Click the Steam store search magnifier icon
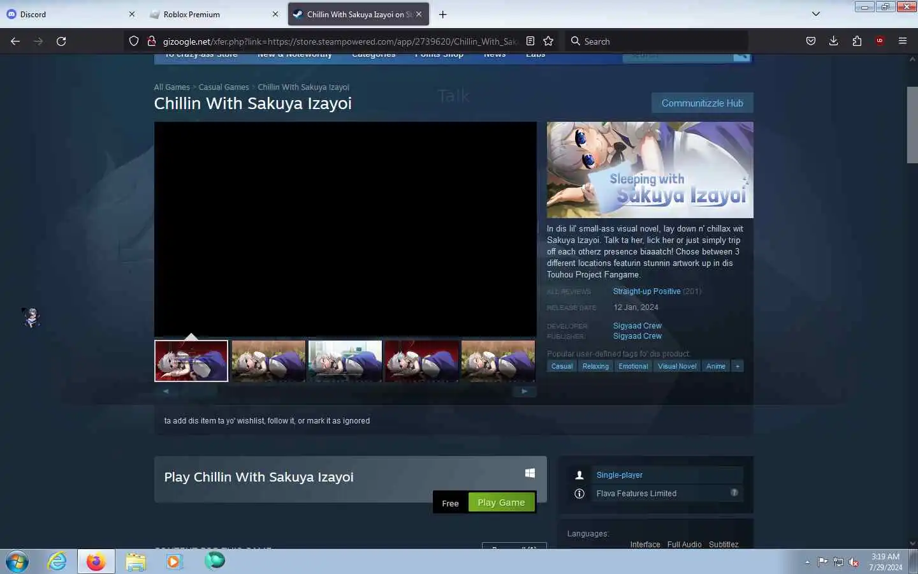 pos(741,57)
